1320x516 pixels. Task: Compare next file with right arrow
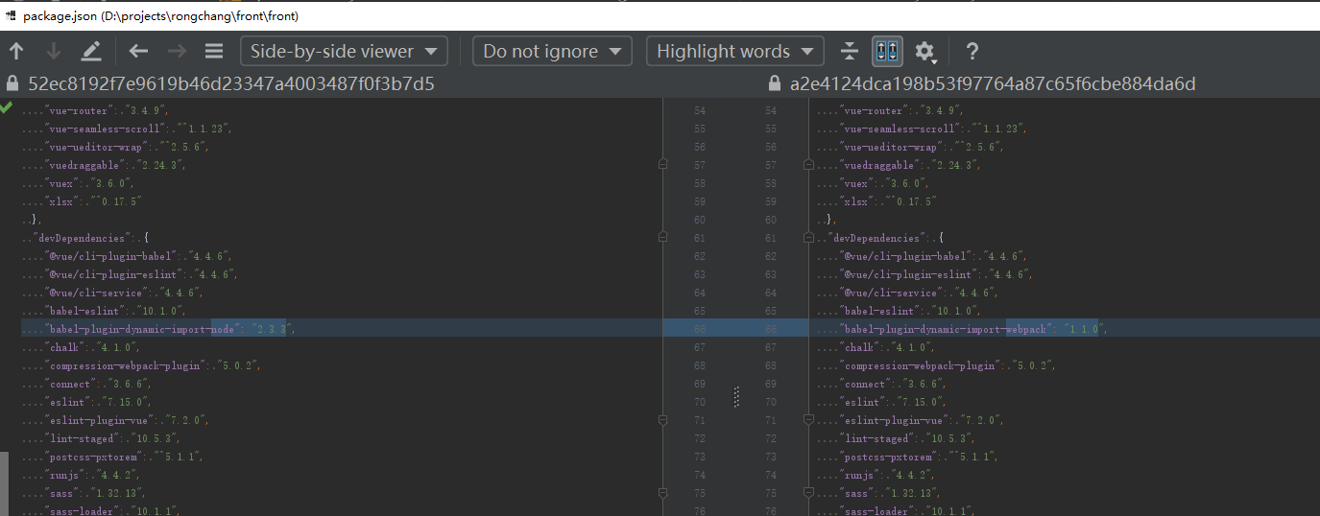[x=177, y=52]
